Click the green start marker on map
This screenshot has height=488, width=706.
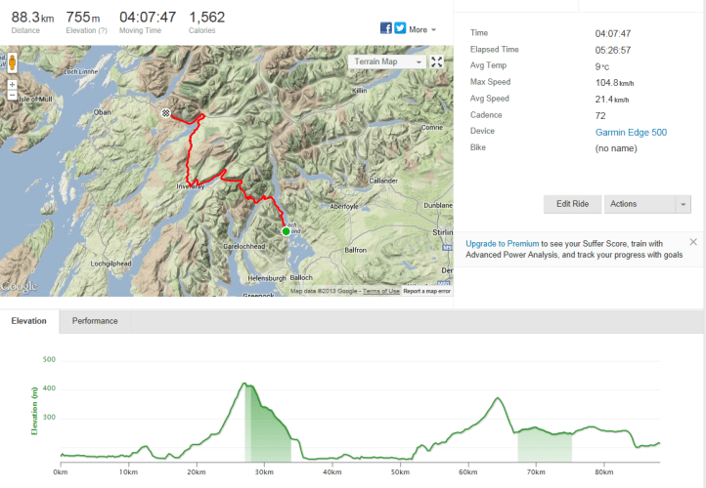tap(287, 231)
